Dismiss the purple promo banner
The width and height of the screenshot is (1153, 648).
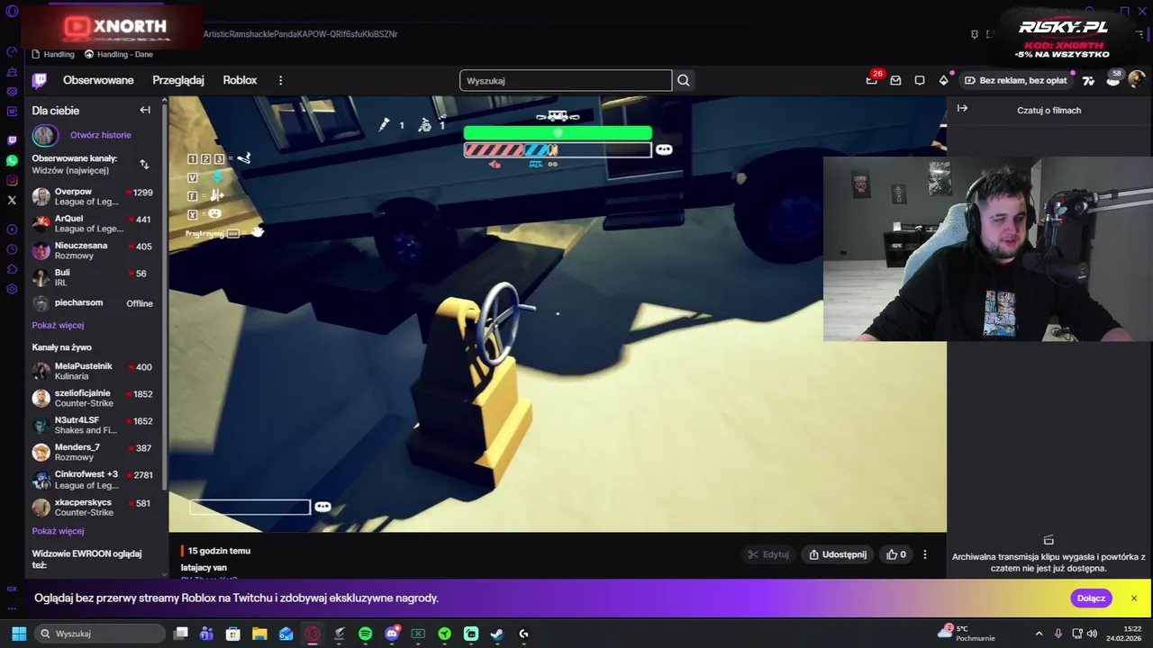pos(1134,598)
